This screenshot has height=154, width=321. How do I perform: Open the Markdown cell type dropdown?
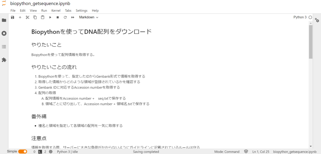click(x=88, y=17)
